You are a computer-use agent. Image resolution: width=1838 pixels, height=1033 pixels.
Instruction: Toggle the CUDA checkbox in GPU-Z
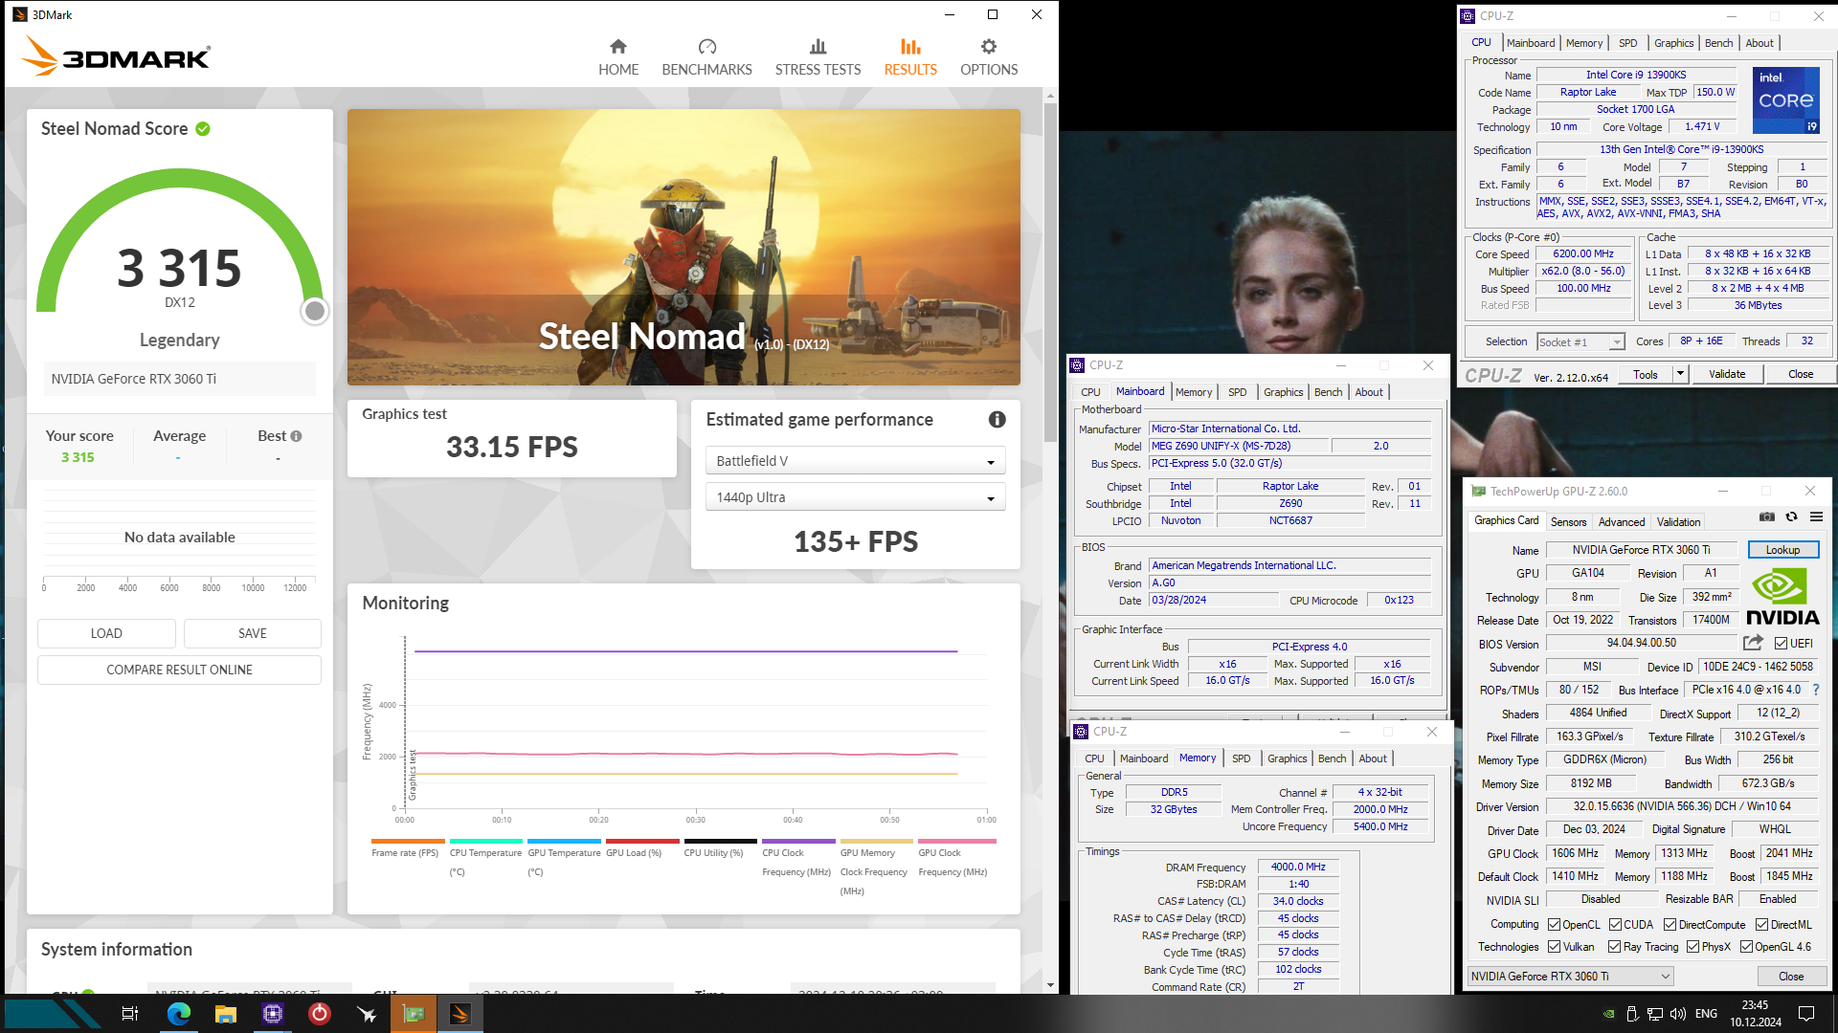click(1615, 925)
